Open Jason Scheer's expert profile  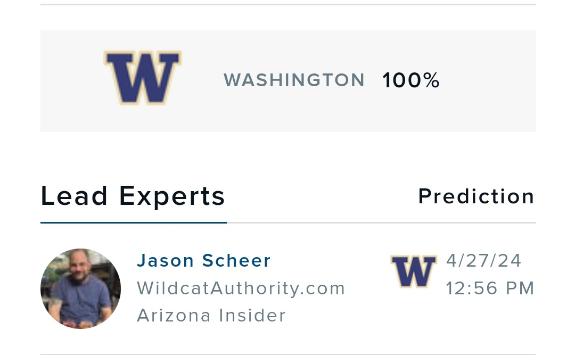204,260
